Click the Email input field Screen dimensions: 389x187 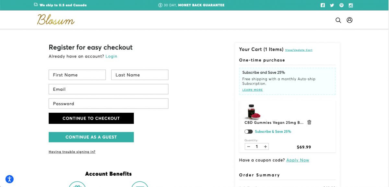tap(108, 89)
